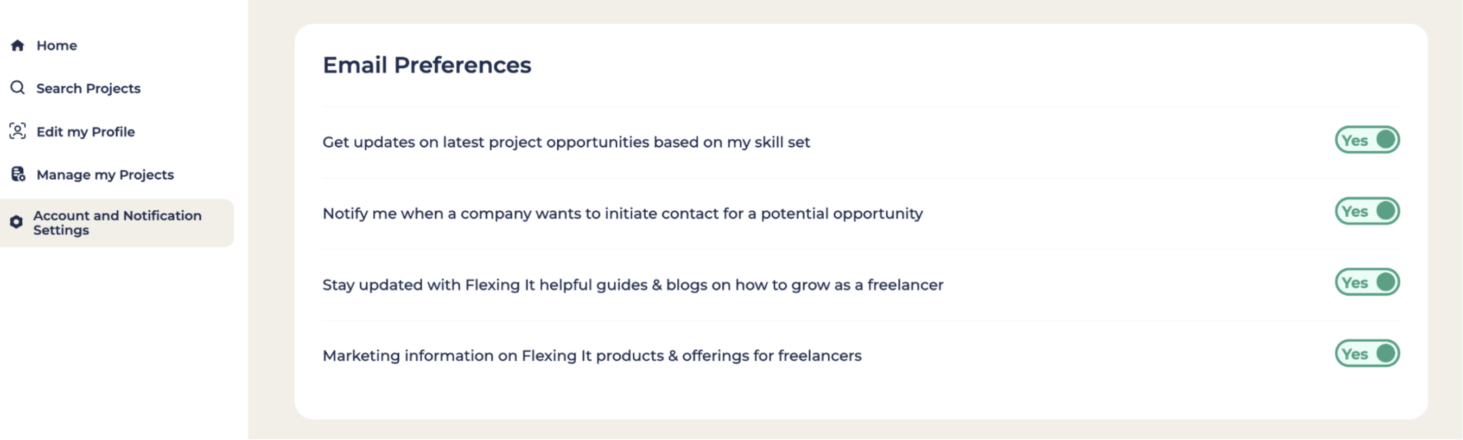
Task: Select Account and Notification Settings item
Action: tap(117, 223)
